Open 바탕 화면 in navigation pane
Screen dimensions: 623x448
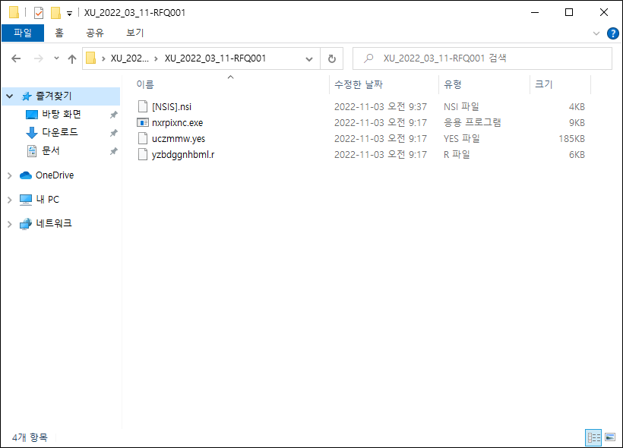[x=62, y=115]
